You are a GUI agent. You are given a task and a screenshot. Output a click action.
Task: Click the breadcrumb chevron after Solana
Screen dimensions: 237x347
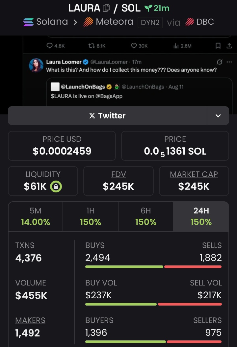click(75, 22)
